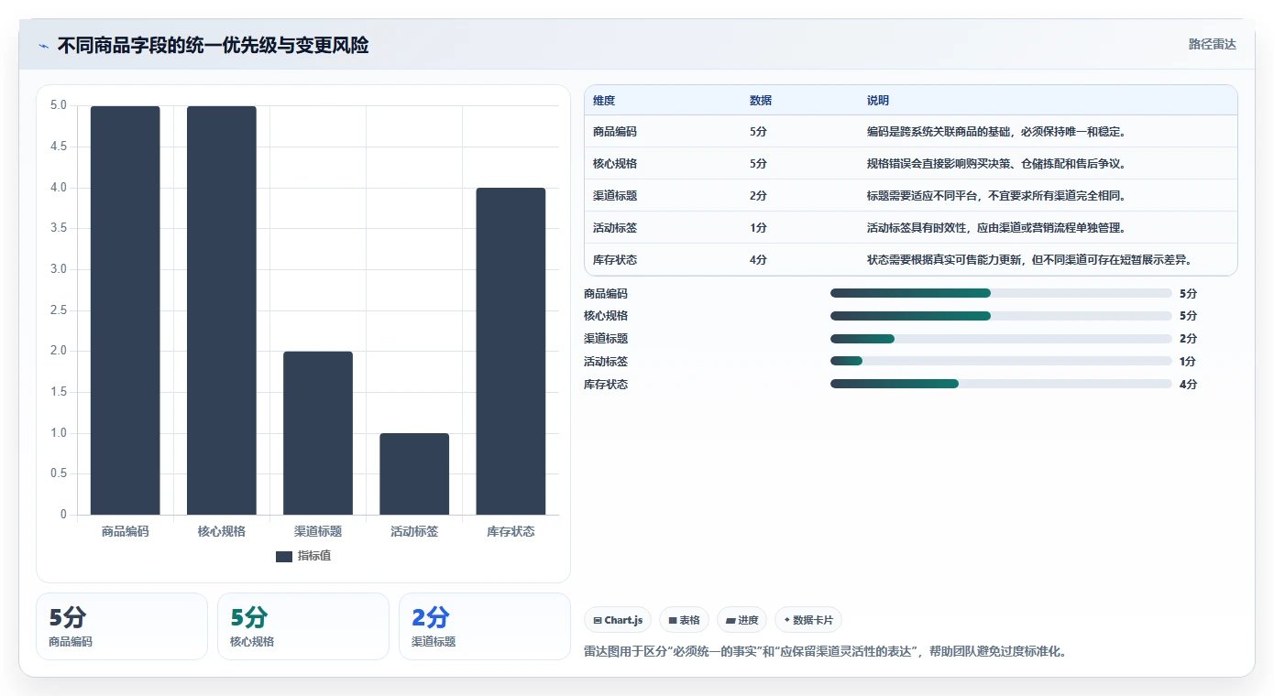Viewport: 1274px width, 696px height.
Task: Click the 2分 渠道标题 data card
Action: [x=485, y=626]
